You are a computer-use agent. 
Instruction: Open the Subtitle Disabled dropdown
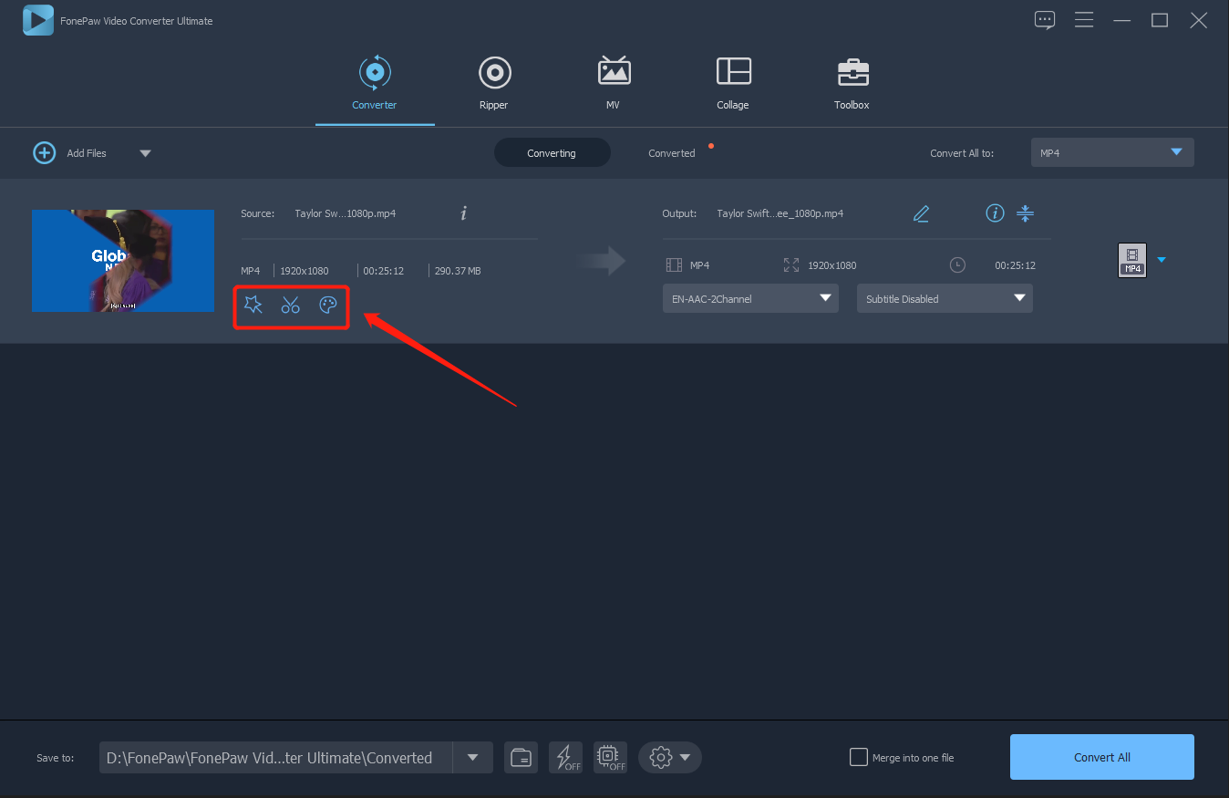(945, 298)
